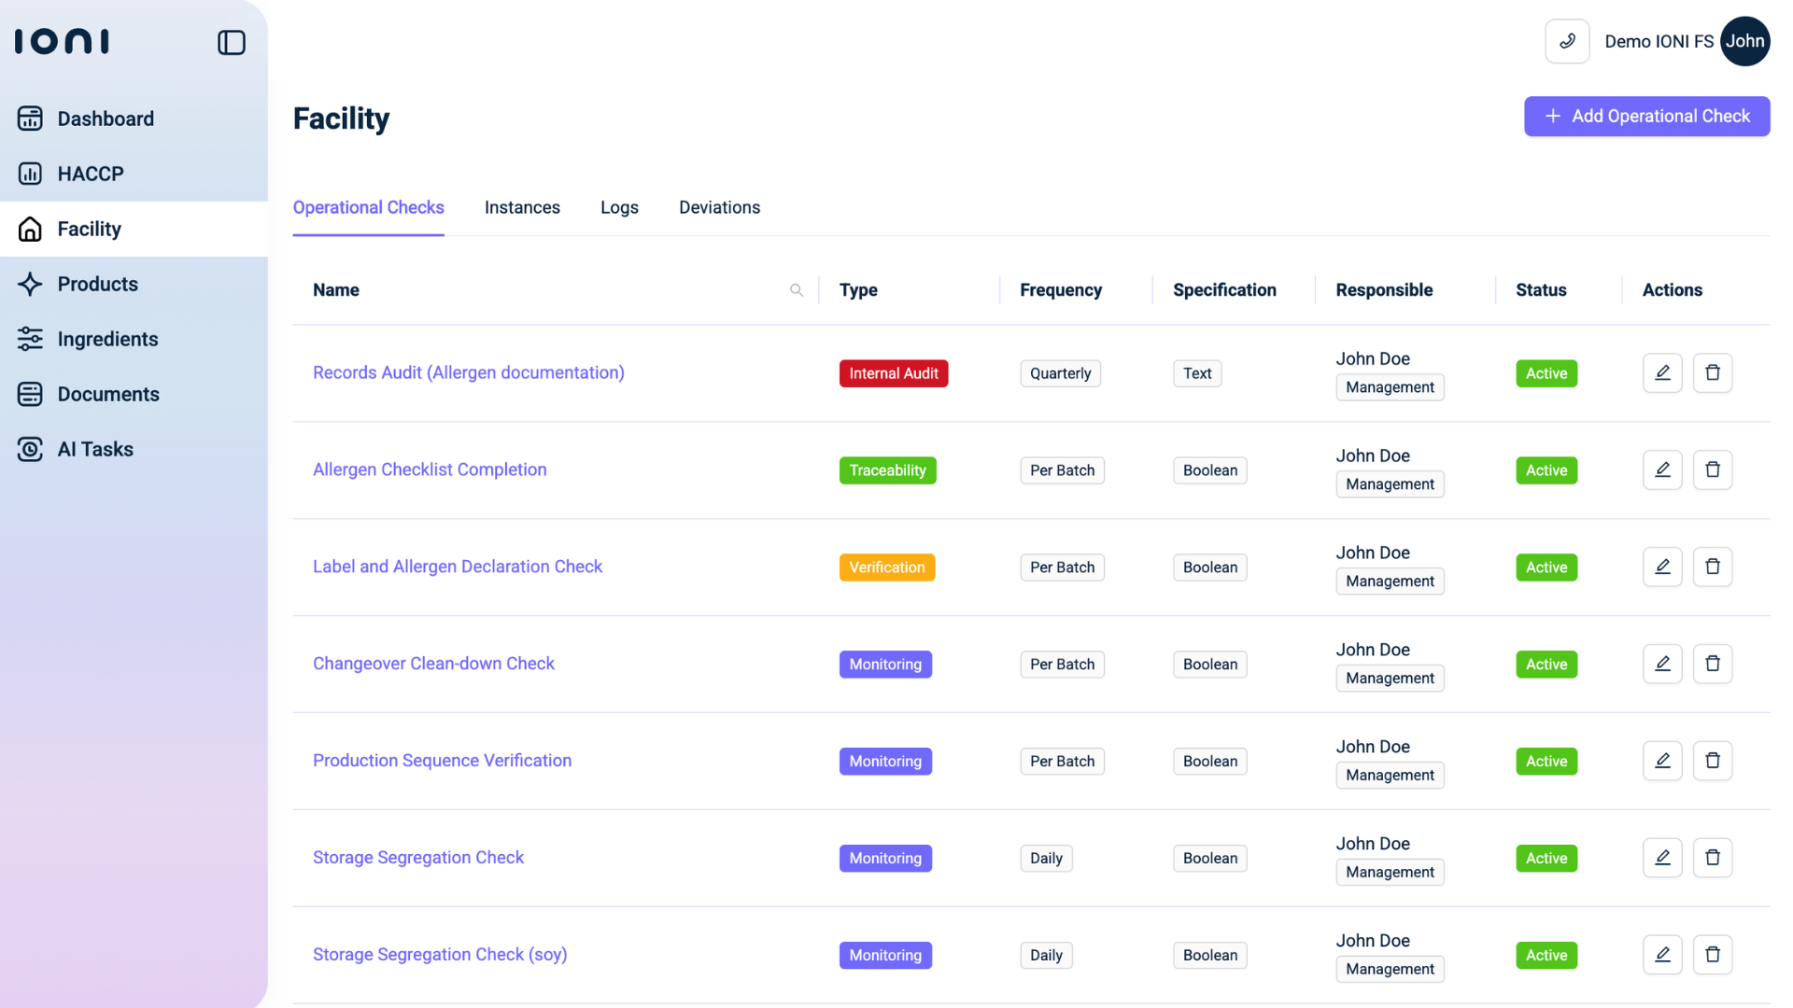Open the Deviations tab
The image size is (1793, 1008).
[719, 207]
